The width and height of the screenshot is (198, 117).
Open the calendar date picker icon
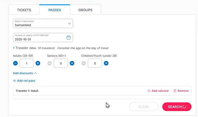point(68,37)
